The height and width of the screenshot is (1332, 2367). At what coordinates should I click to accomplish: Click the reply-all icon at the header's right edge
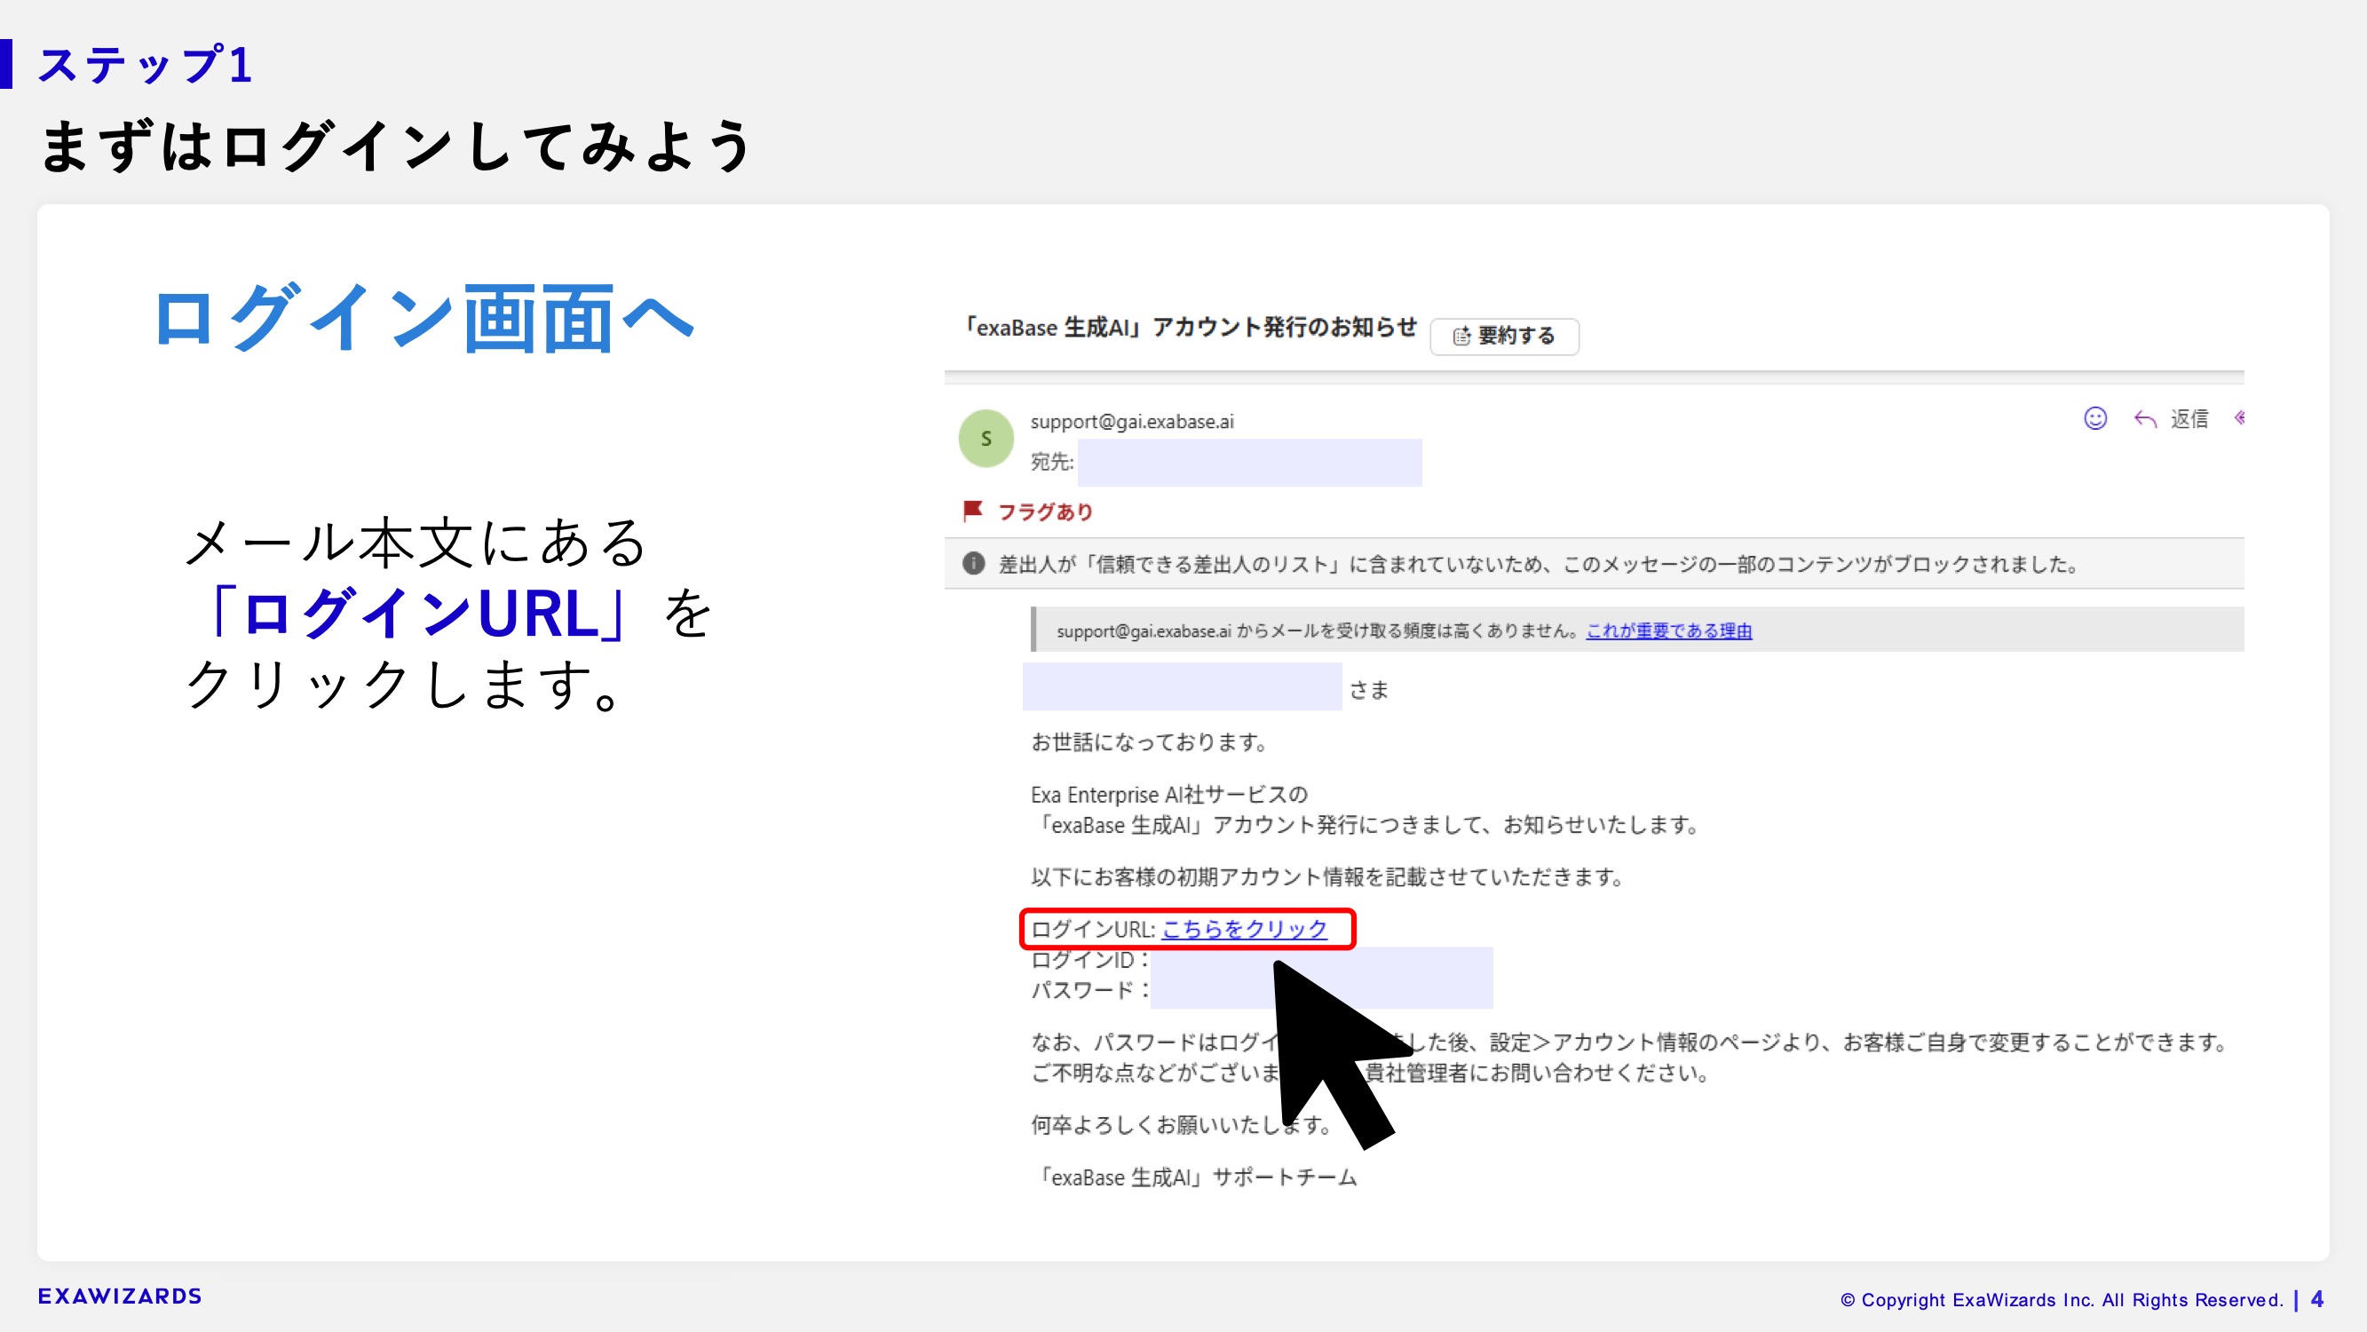click(2240, 418)
